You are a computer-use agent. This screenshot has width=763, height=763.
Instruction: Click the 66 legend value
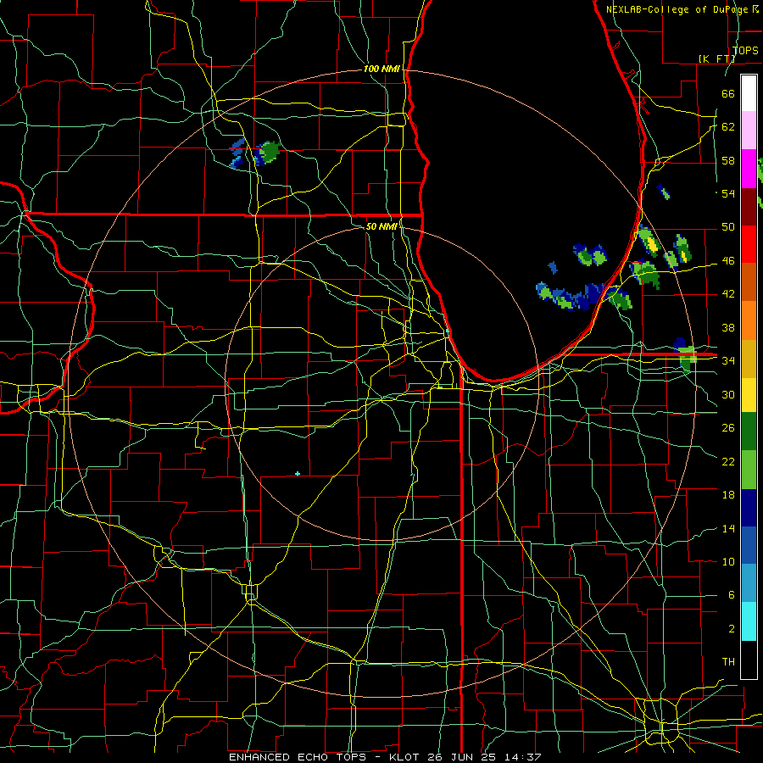tap(728, 93)
